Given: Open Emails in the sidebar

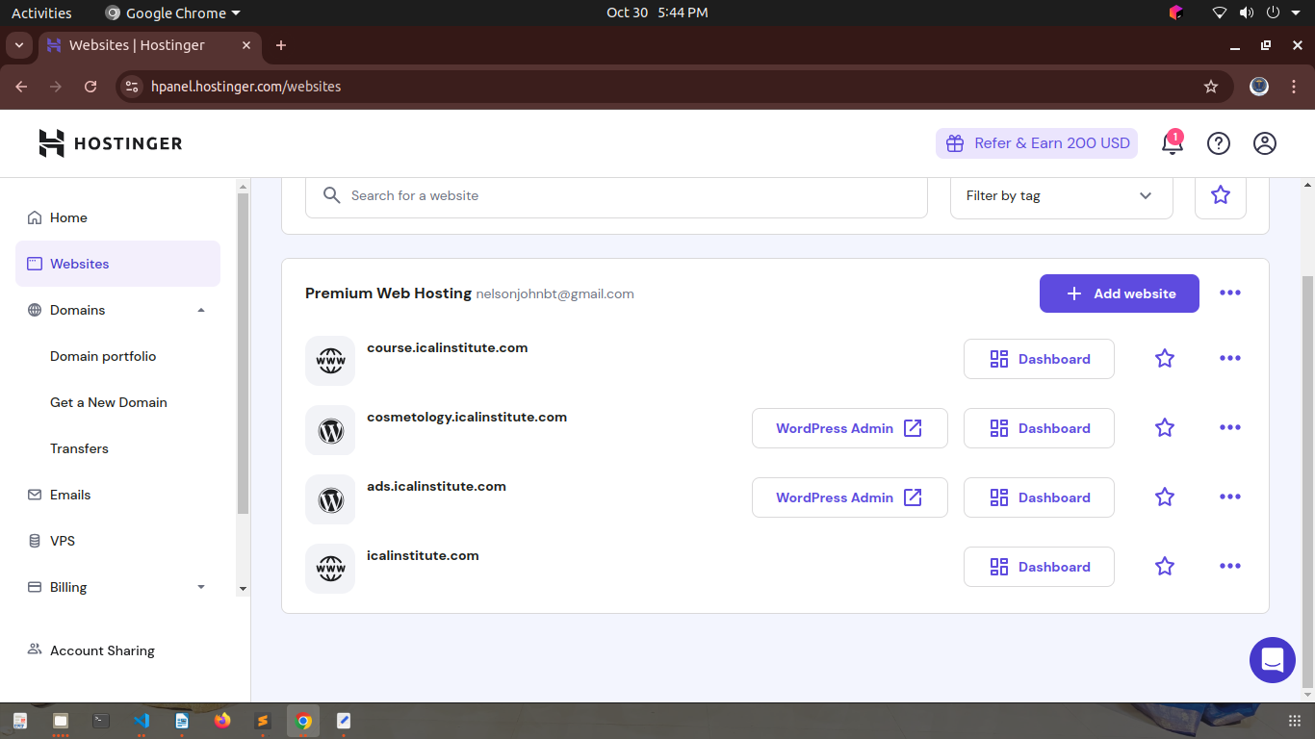Looking at the screenshot, I should click(117, 495).
